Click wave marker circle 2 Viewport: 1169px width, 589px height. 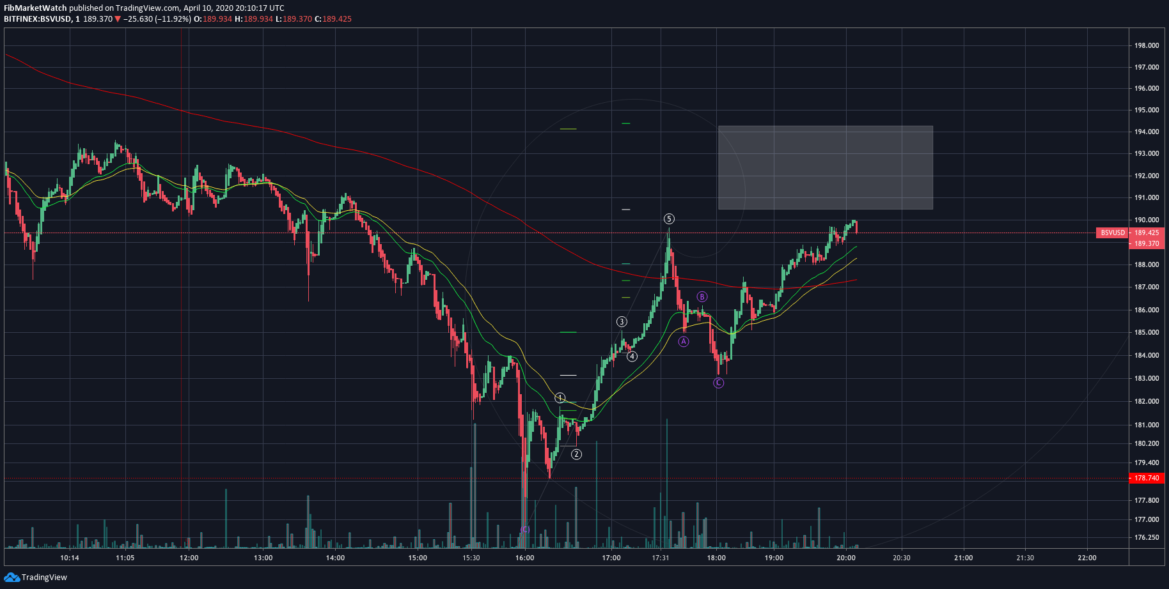point(576,454)
